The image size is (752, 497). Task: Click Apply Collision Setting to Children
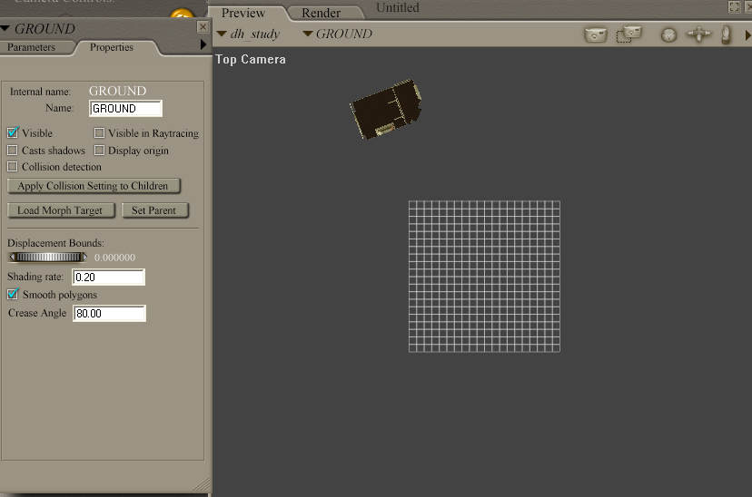tap(94, 186)
